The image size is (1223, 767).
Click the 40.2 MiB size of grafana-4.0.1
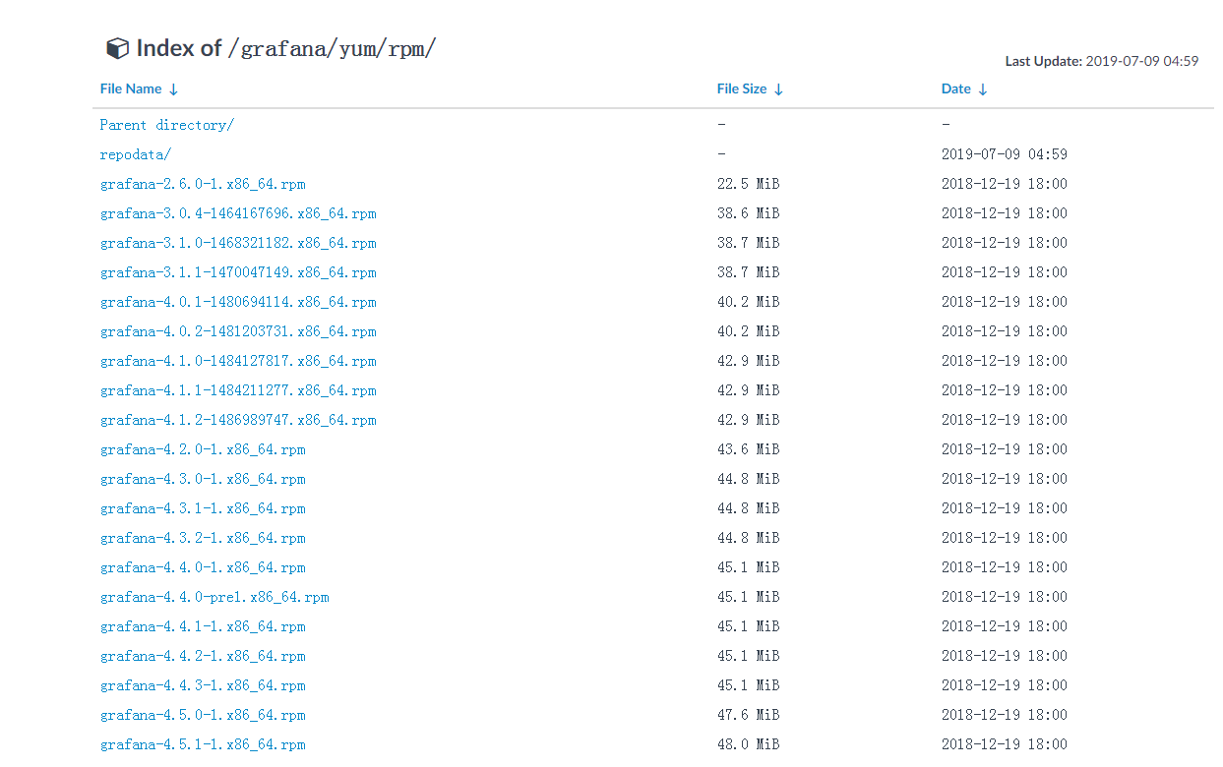(749, 302)
